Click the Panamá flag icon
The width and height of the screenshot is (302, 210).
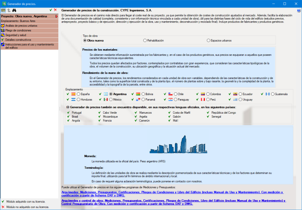(138, 99)
